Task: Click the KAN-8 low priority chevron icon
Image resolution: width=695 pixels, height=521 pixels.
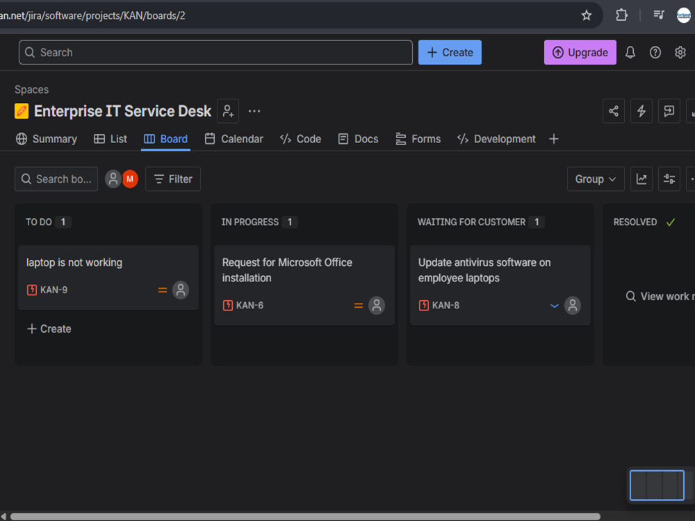Action: tap(555, 306)
